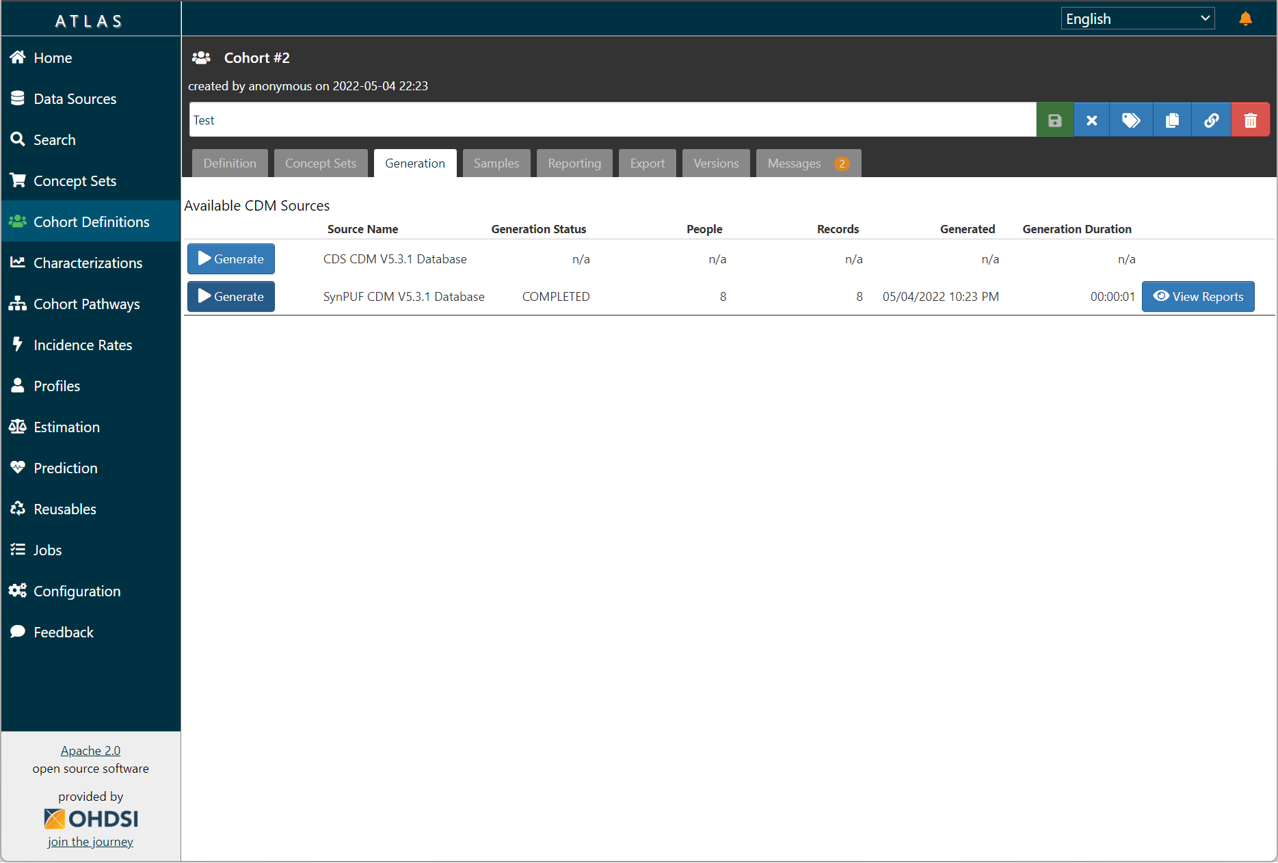The width and height of the screenshot is (1278, 863).
Task: Switch to the Concept Sets tab
Action: click(x=321, y=163)
